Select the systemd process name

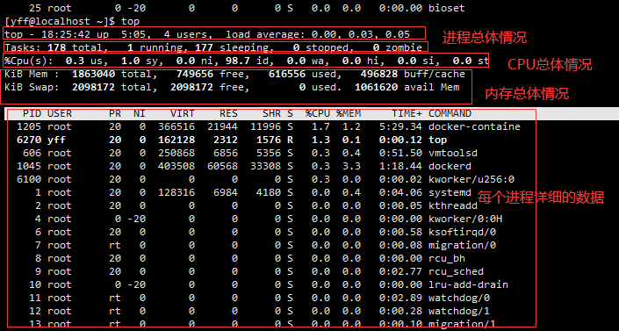pos(450,193)
